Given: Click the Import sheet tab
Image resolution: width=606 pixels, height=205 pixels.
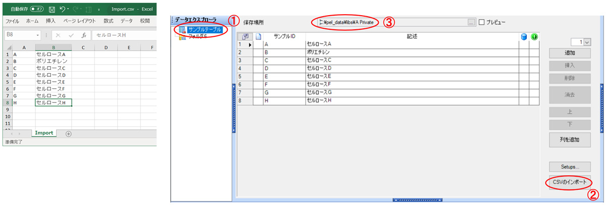Looking at the screenshot, I should pyautogui.click(x=44, y=133).
